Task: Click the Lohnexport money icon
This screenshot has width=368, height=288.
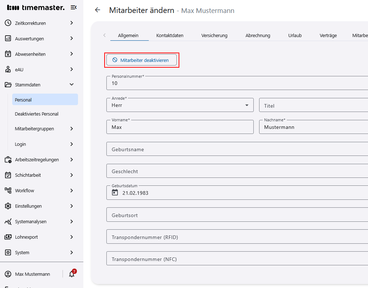Action: pos(8,237)
